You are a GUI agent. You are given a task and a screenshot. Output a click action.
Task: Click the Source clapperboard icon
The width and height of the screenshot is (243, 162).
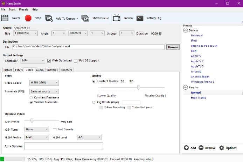pos(5,18)
